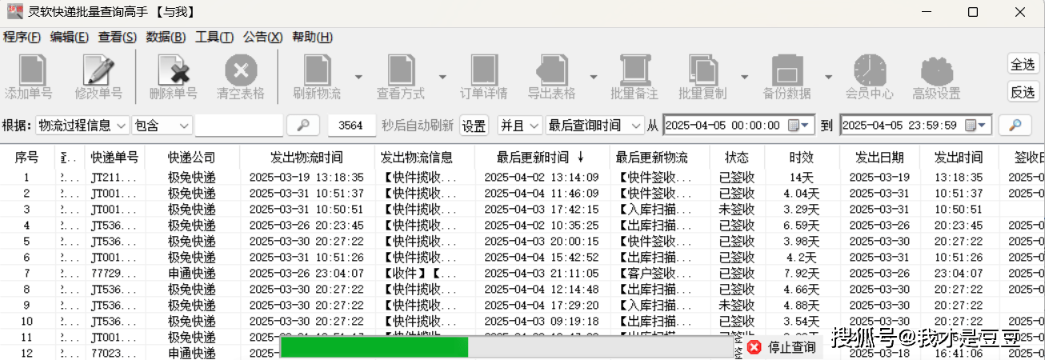Click the 最后更新物流 column header

coord(659,157)
